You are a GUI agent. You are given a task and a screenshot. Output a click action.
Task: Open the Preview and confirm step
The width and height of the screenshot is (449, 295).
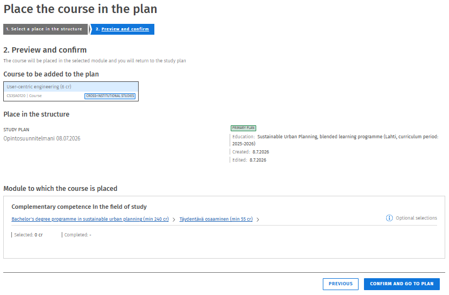pos(122,29)
